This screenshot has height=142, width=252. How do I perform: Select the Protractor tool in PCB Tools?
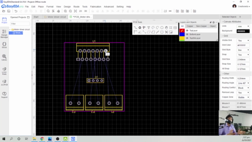(140, 32)
